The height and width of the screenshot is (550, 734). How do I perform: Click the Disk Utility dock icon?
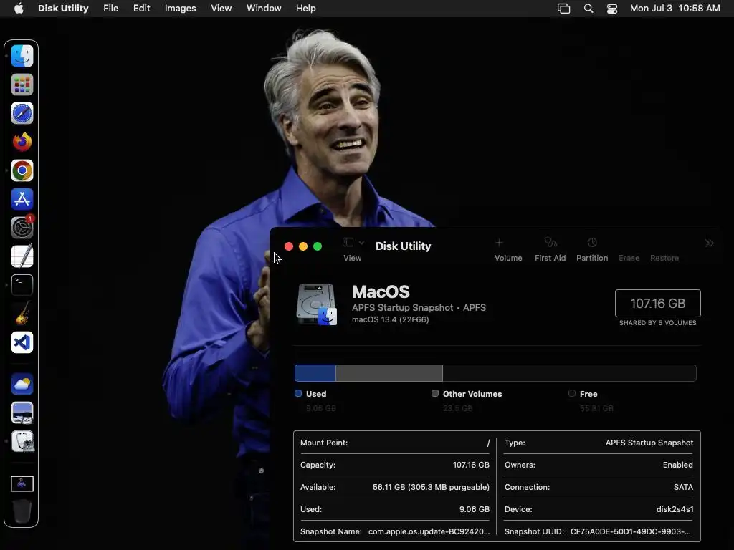point(22,441)
